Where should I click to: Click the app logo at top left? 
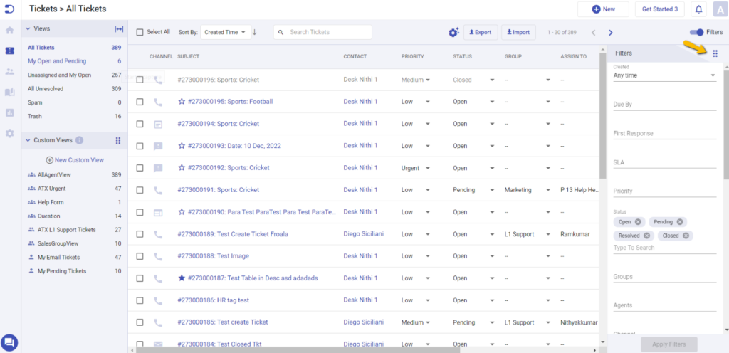click(x=10, y=9)
